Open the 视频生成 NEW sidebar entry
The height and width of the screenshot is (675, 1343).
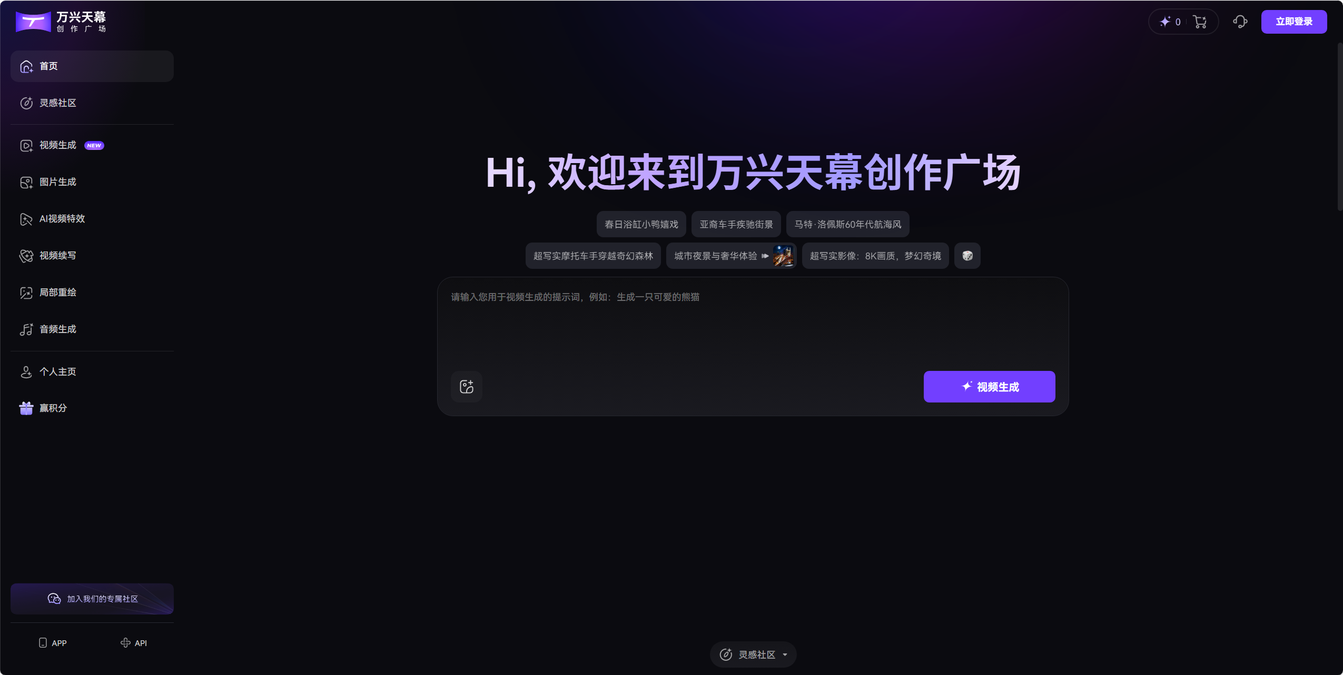pyautogui.click(x=58, y=145)
